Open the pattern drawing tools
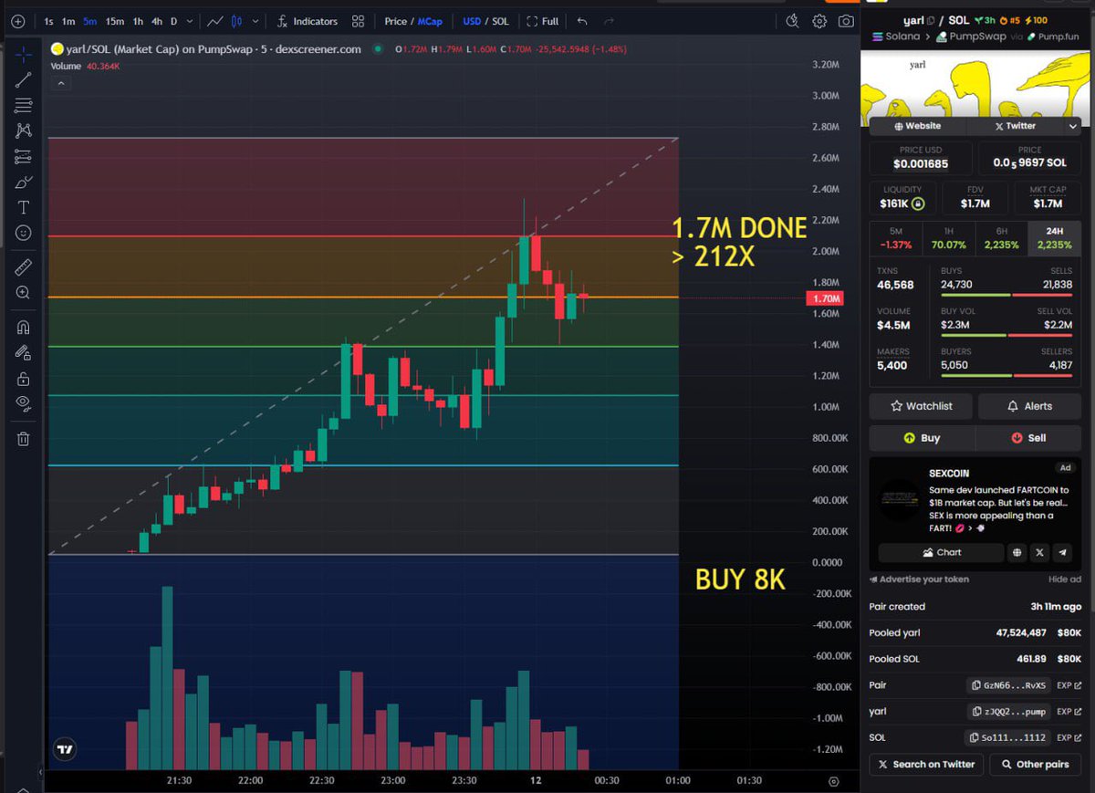The image size is (1095, 793). point(23,130)
